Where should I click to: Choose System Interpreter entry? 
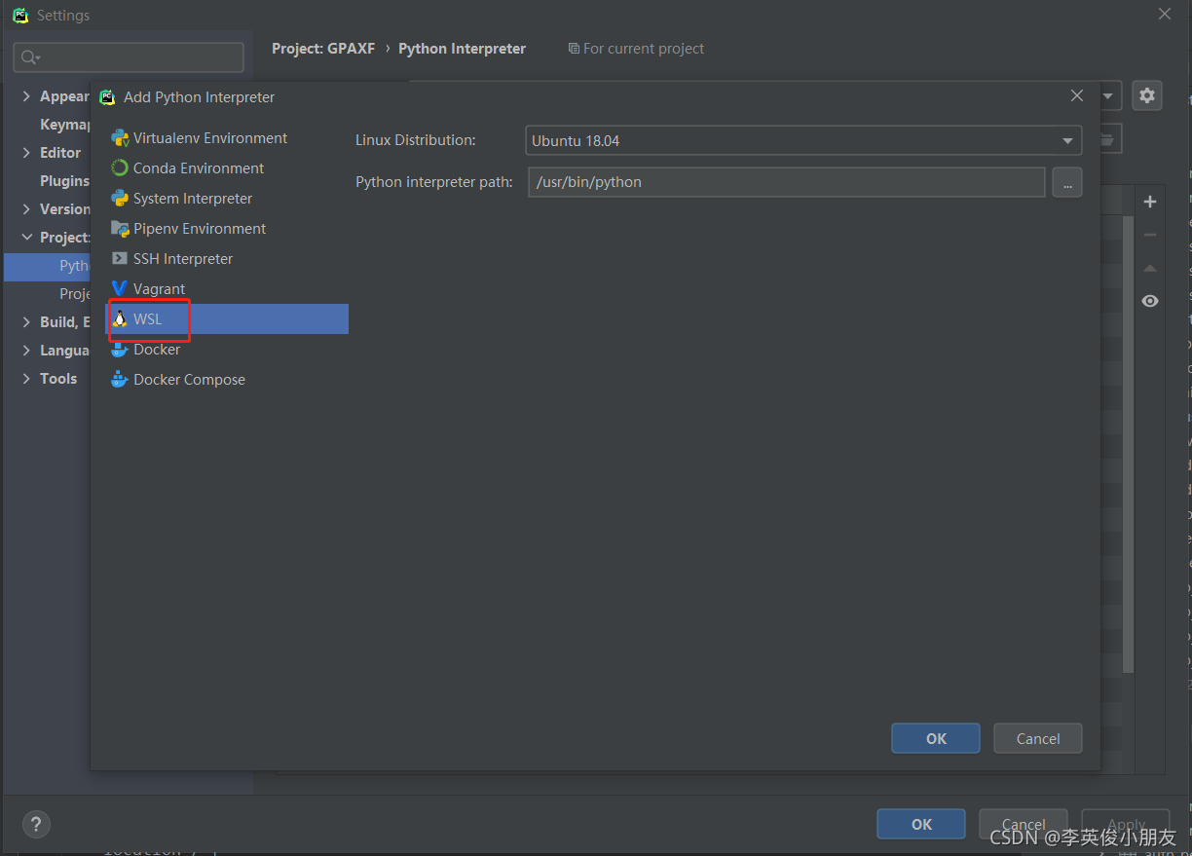pos(227,199)
